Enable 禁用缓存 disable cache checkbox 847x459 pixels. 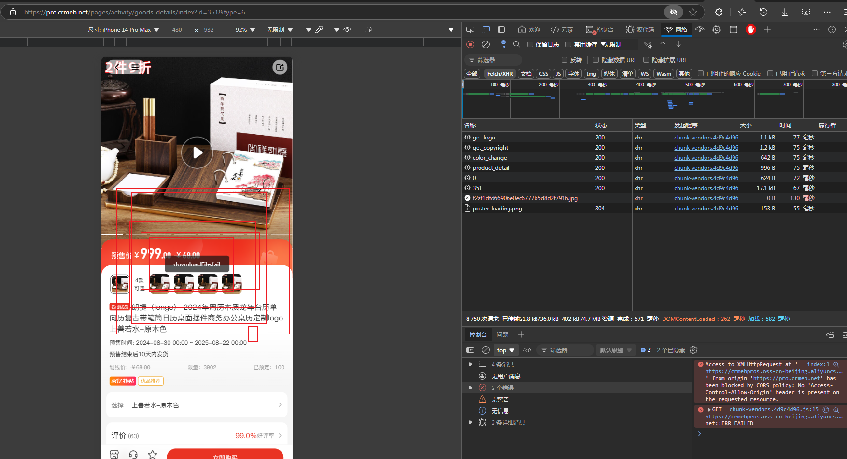[x=568, y=44]
